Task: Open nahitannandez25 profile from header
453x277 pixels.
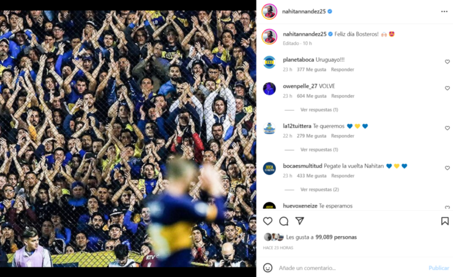Action: coord(304,11)
